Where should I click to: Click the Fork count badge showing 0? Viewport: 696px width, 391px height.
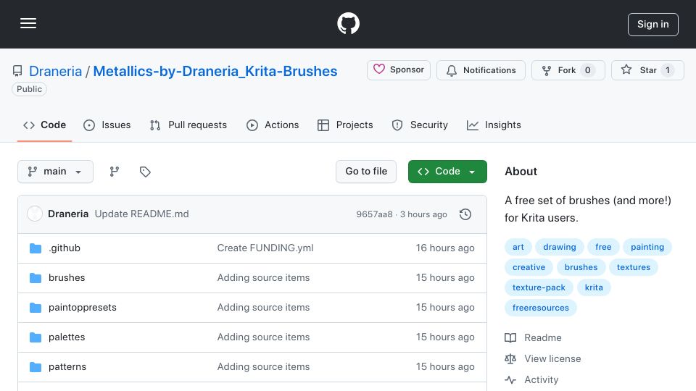(x=587, y=70)
